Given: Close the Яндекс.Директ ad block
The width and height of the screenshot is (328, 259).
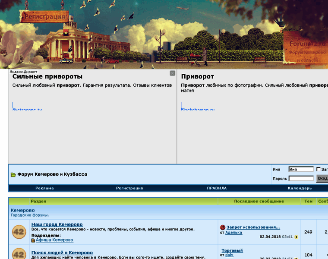Looking at the screenshot, I should tap(172, 73).
